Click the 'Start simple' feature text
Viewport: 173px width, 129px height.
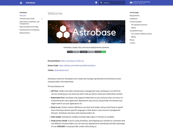[x=56, y=117]
